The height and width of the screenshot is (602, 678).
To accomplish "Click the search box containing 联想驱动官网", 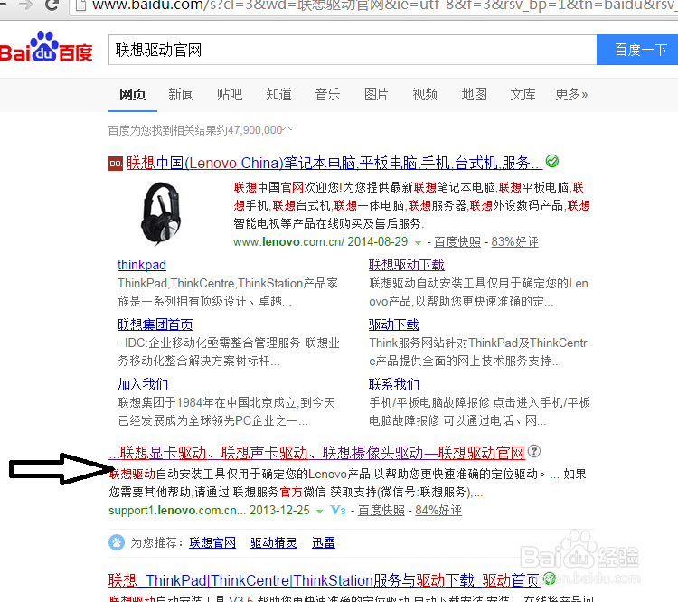I will click(x=353, y=50).
